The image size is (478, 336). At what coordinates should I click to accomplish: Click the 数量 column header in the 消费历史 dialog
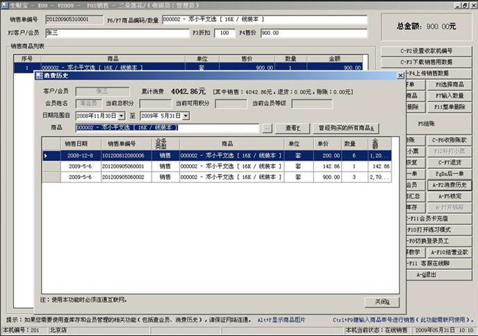(x=355, y=143)
